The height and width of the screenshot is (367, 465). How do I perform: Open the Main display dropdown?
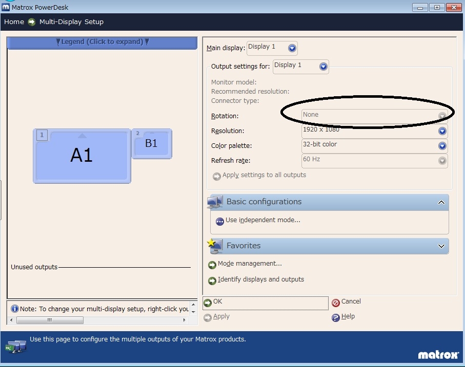point(272,48)
